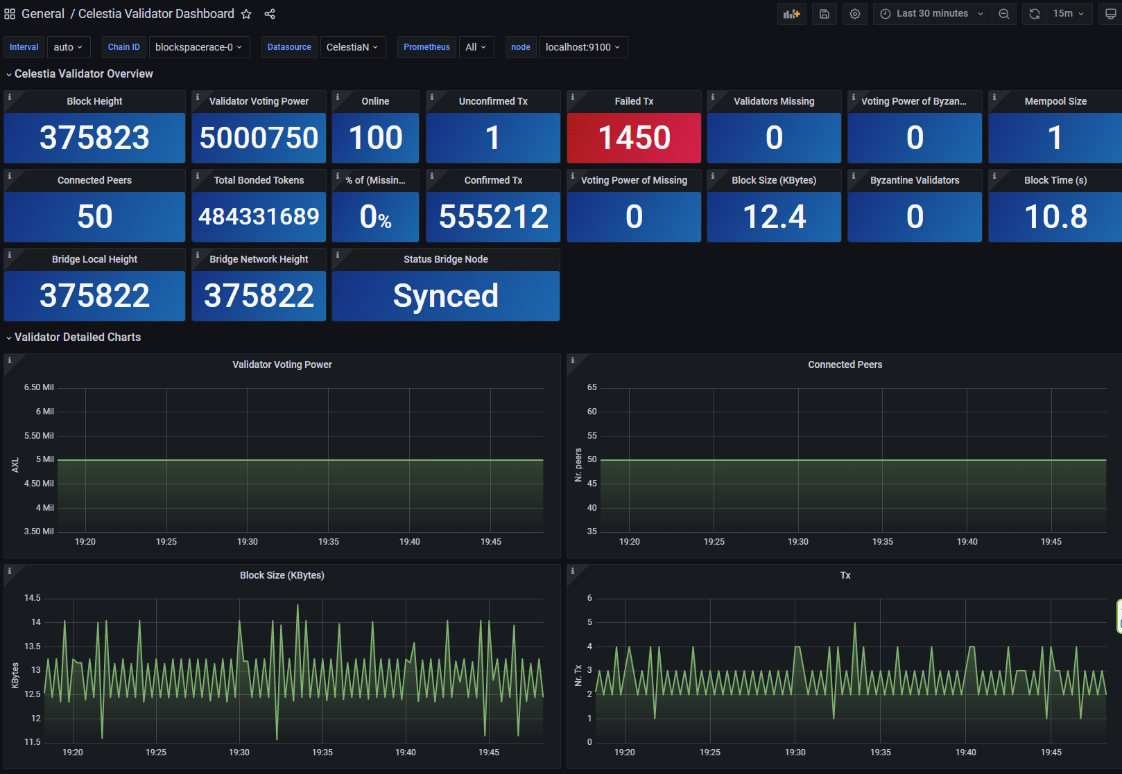Zoom out the time range with the magnifier icon
1122x774 pixels.
1004,13
